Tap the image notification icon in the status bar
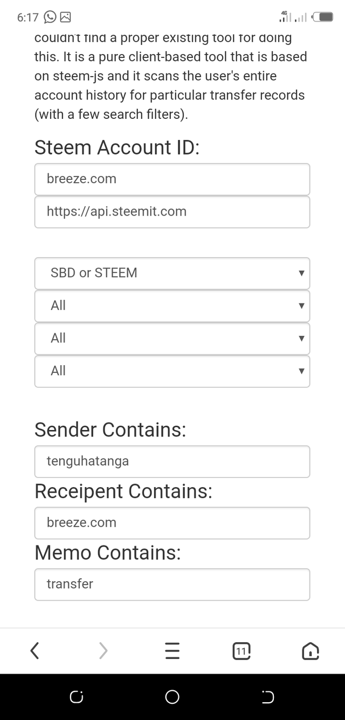 [x=65, y=17]
